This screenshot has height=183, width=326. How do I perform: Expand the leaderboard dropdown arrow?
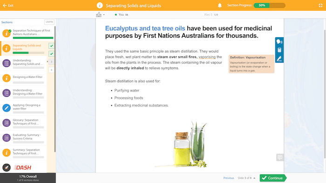coord(104,15)
